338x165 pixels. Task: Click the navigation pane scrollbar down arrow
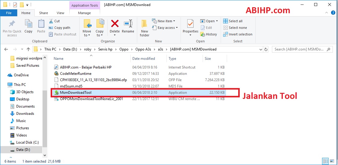(x=45, y=155)
